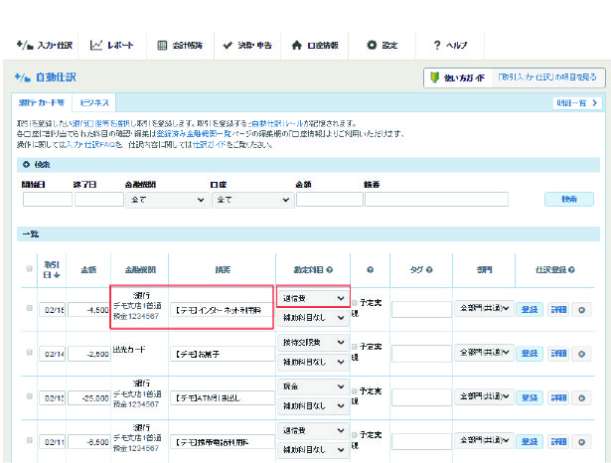Open the 接待交際費 account dropdown
Image resolution: width=611 pixels, height=463 pixels.
[x=313, y=343]
